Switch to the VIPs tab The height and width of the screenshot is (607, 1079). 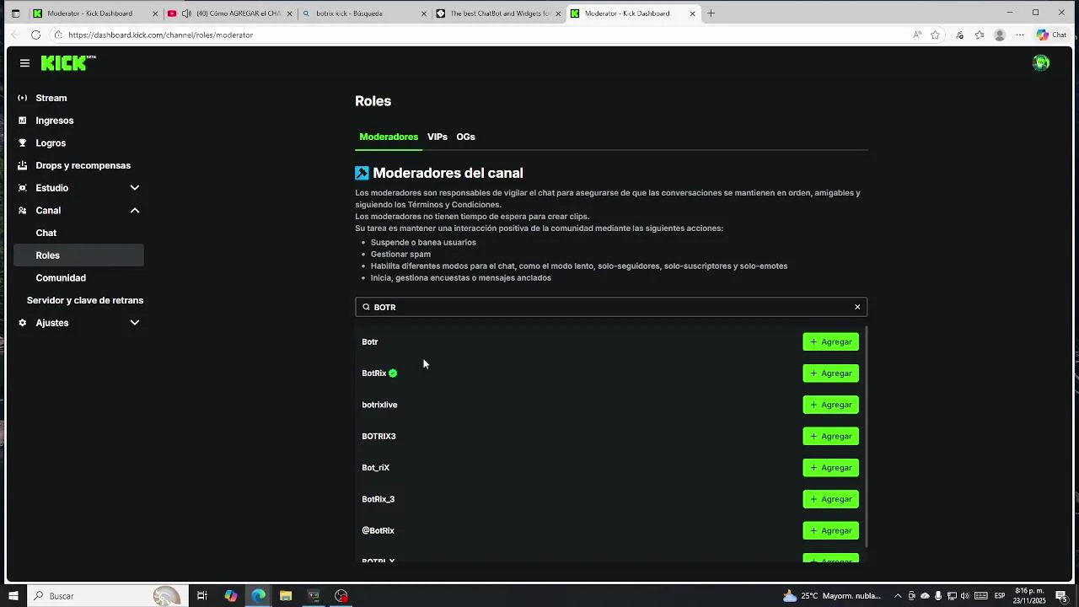click(437, 137)
